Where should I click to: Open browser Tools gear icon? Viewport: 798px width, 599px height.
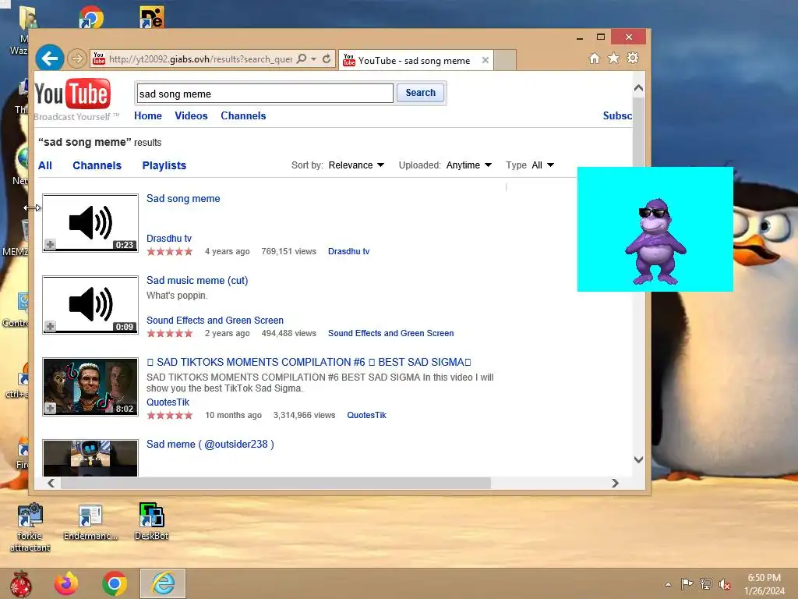pyautogui.click(x=633, y=58)
